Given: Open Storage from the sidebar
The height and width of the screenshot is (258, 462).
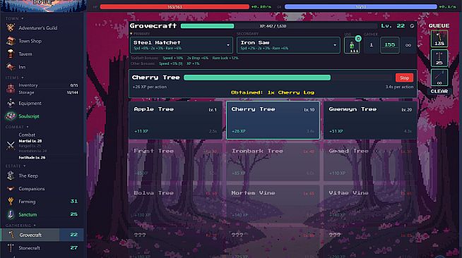Looking at the screenshot, I should [26, 92].
